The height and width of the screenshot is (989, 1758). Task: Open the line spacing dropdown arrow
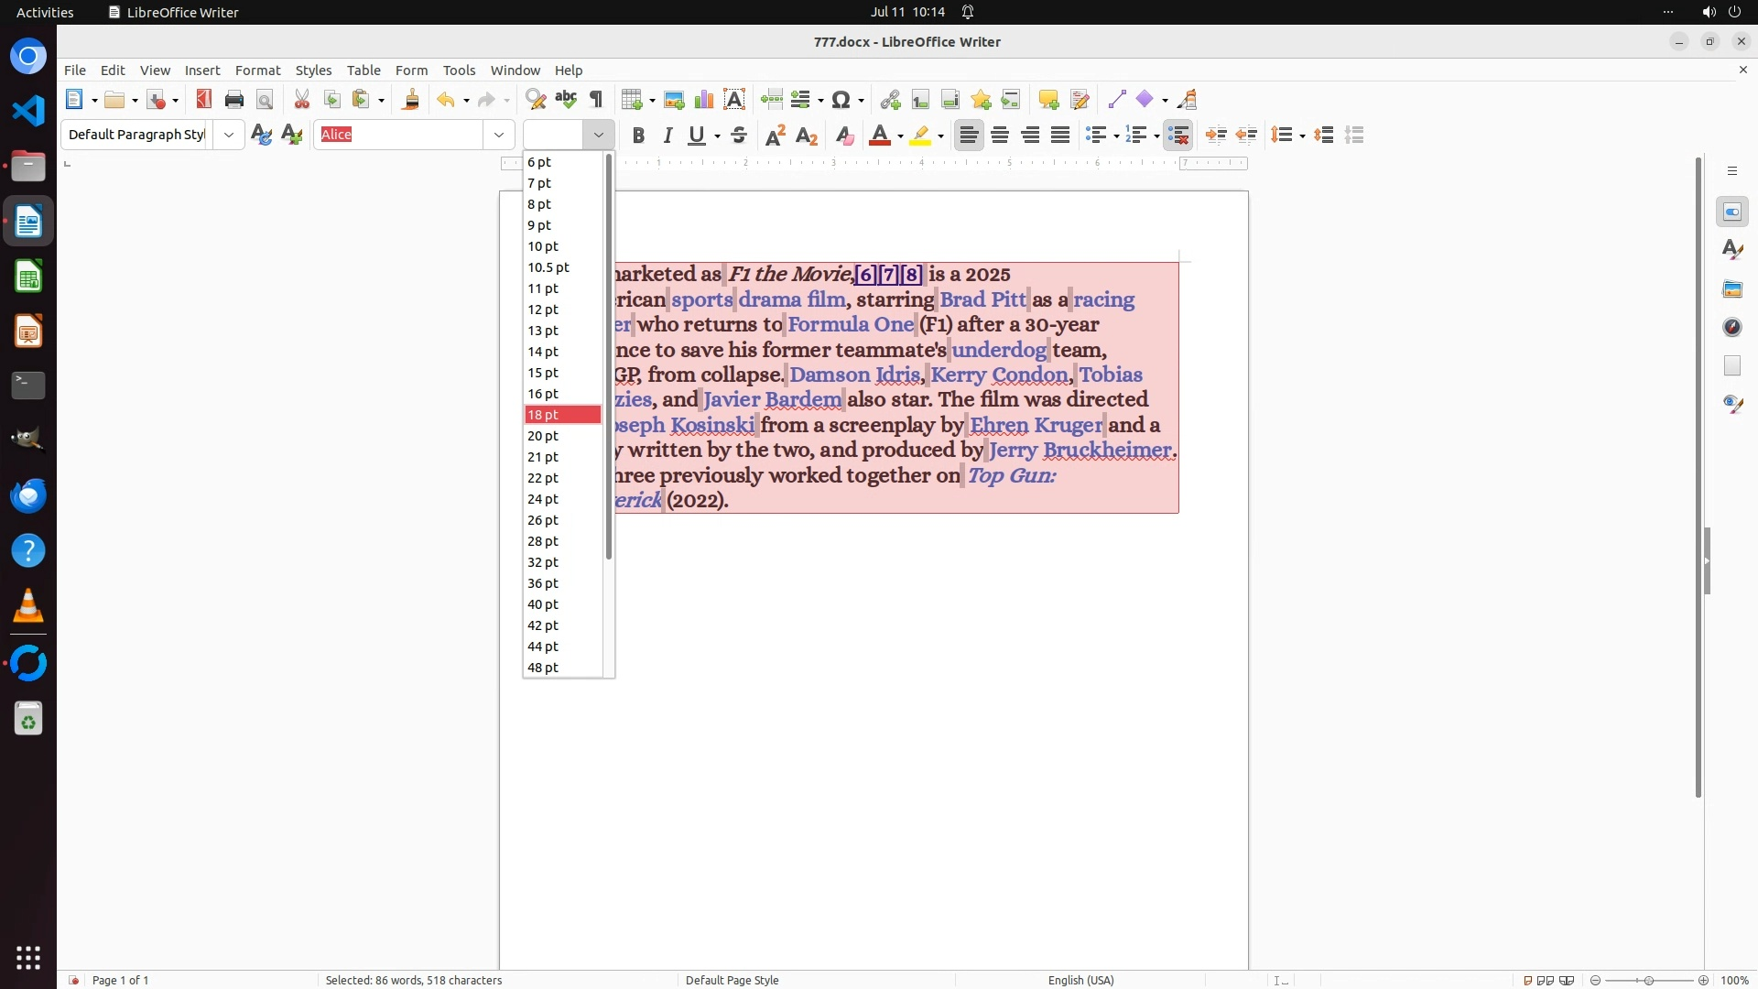1302,136
